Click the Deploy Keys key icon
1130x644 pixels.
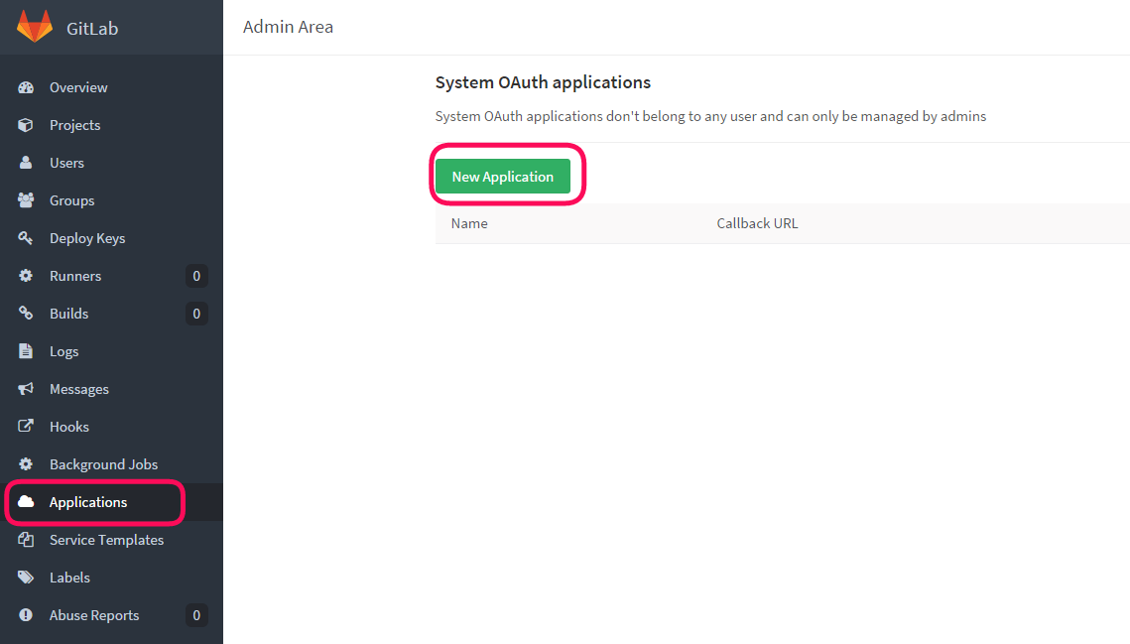pyautogui.click(x=26, y=238)
